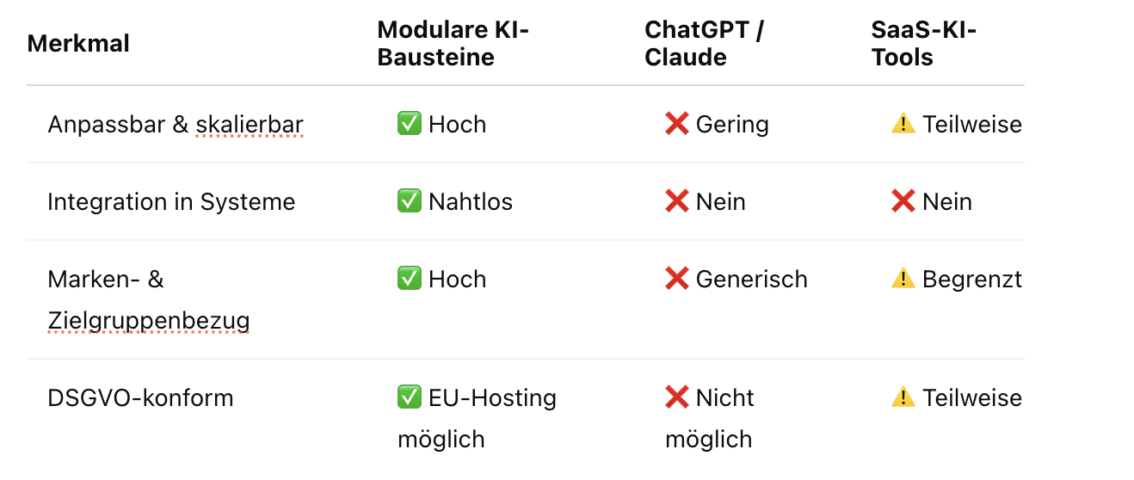Click the red cross in SaaS column of Integration row
1134x480 pixels.
903,201
